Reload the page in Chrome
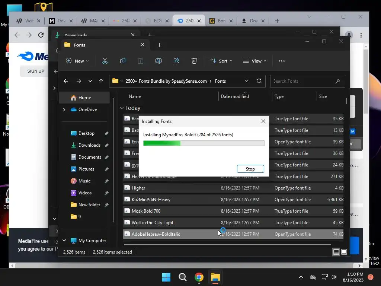The width and height of the screenshot is (381, 286). pyautogui.click(x=41, y=35)
